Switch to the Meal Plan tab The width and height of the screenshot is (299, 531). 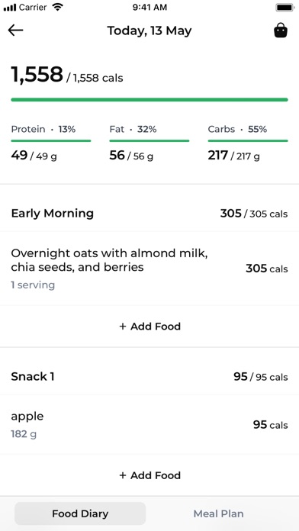pyautogui.click(x=218, y=513)
